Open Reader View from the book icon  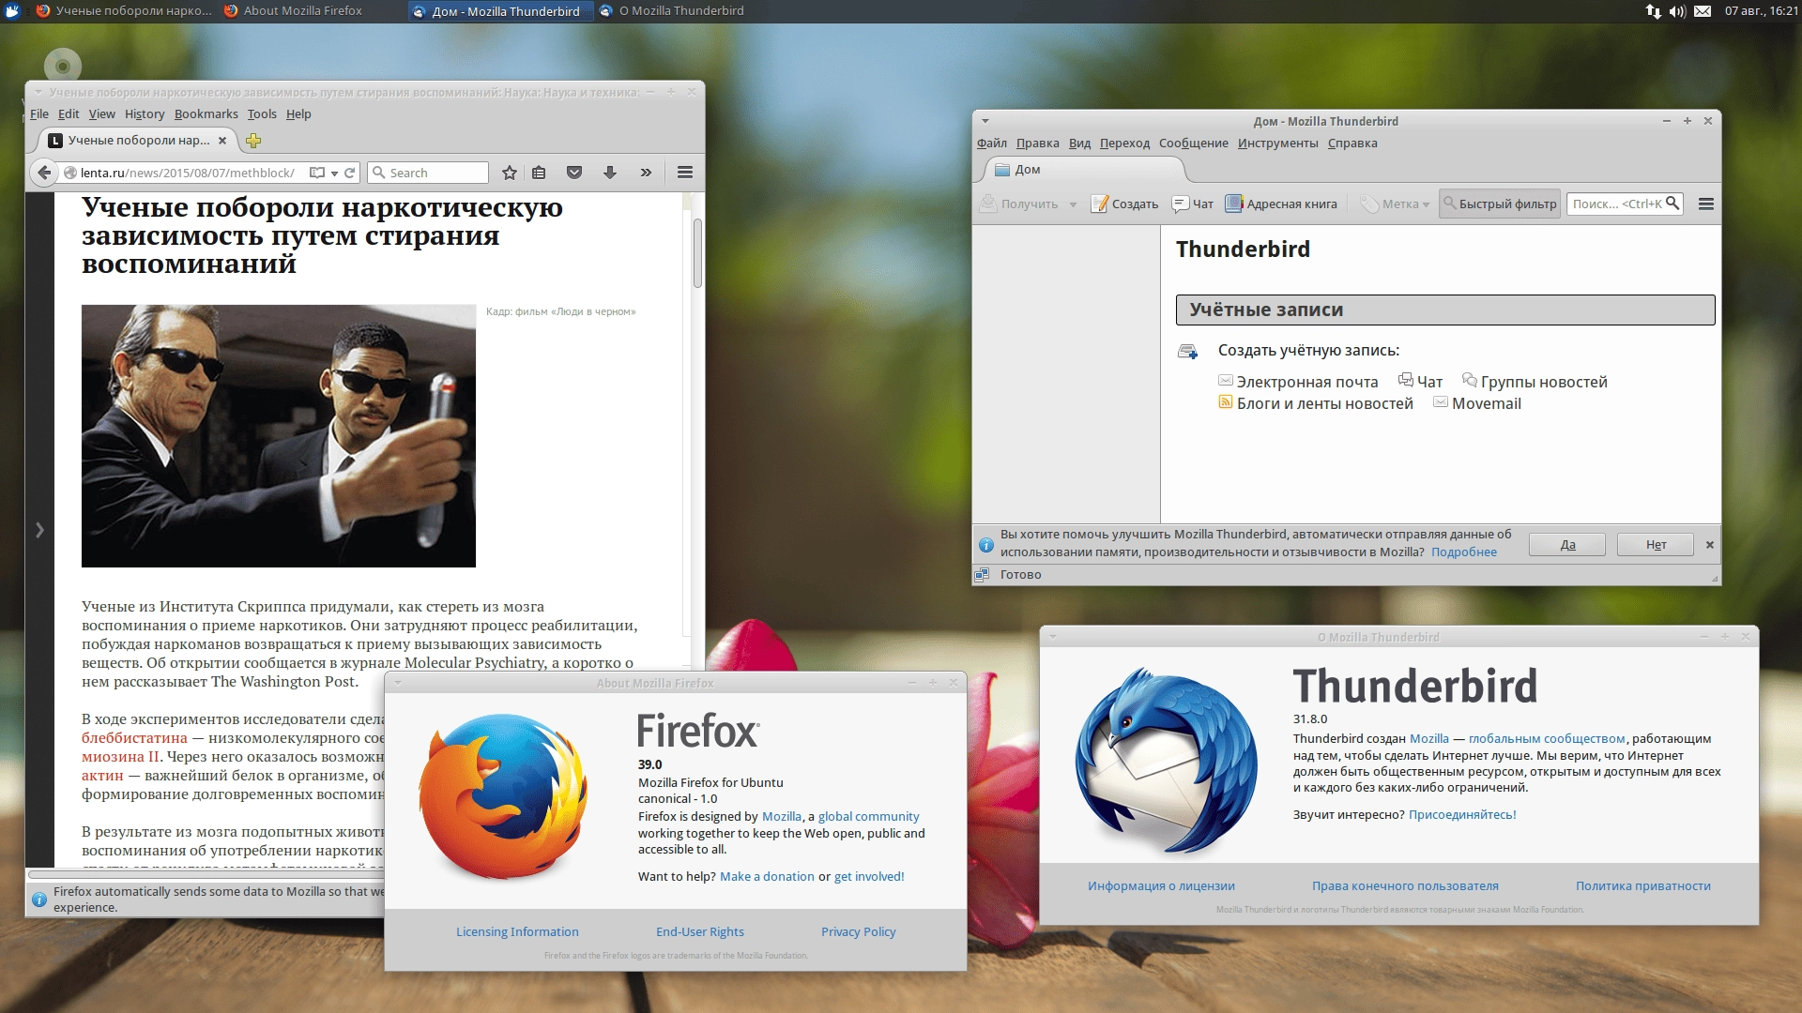coord(317,173)
